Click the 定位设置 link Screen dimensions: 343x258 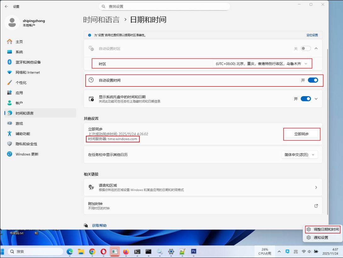pos(312,35)
